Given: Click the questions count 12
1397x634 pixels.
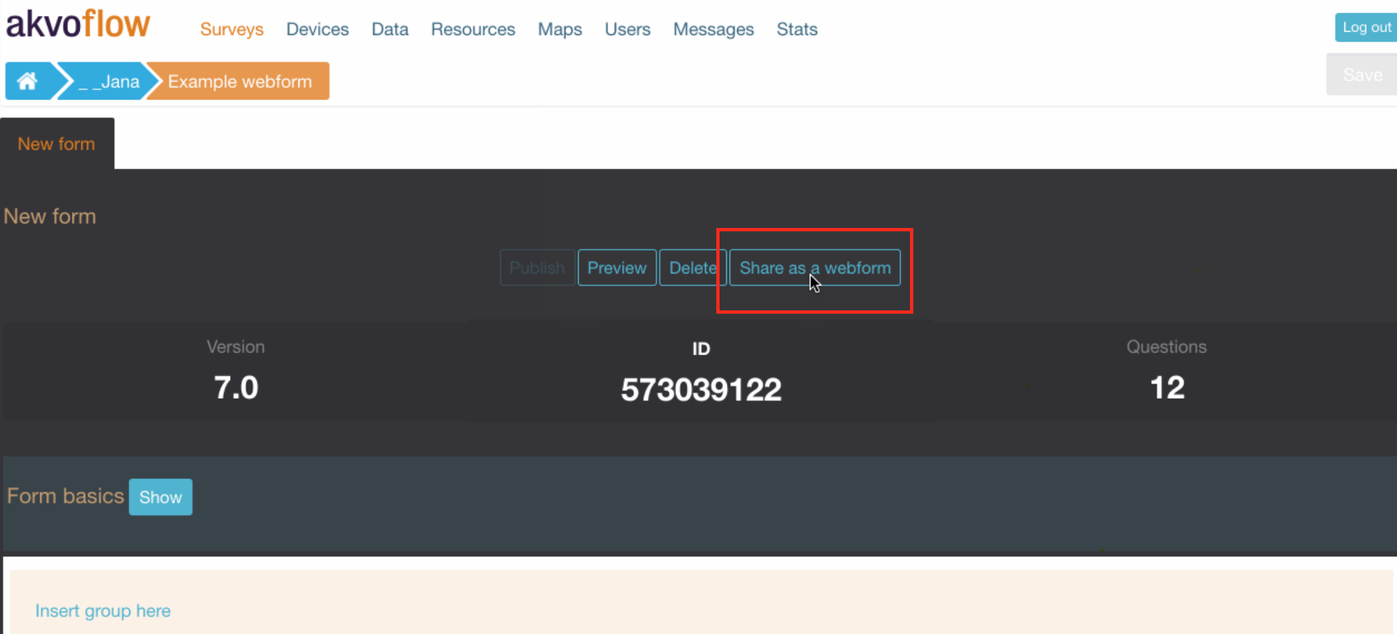Looking at the screenshot, I should point(1167,388).
